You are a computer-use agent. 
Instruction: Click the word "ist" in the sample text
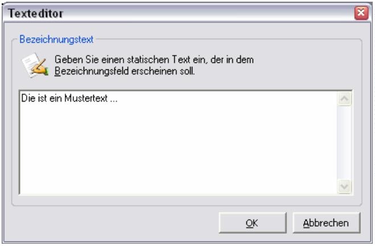pyautogui.click(x=40, y=98)
